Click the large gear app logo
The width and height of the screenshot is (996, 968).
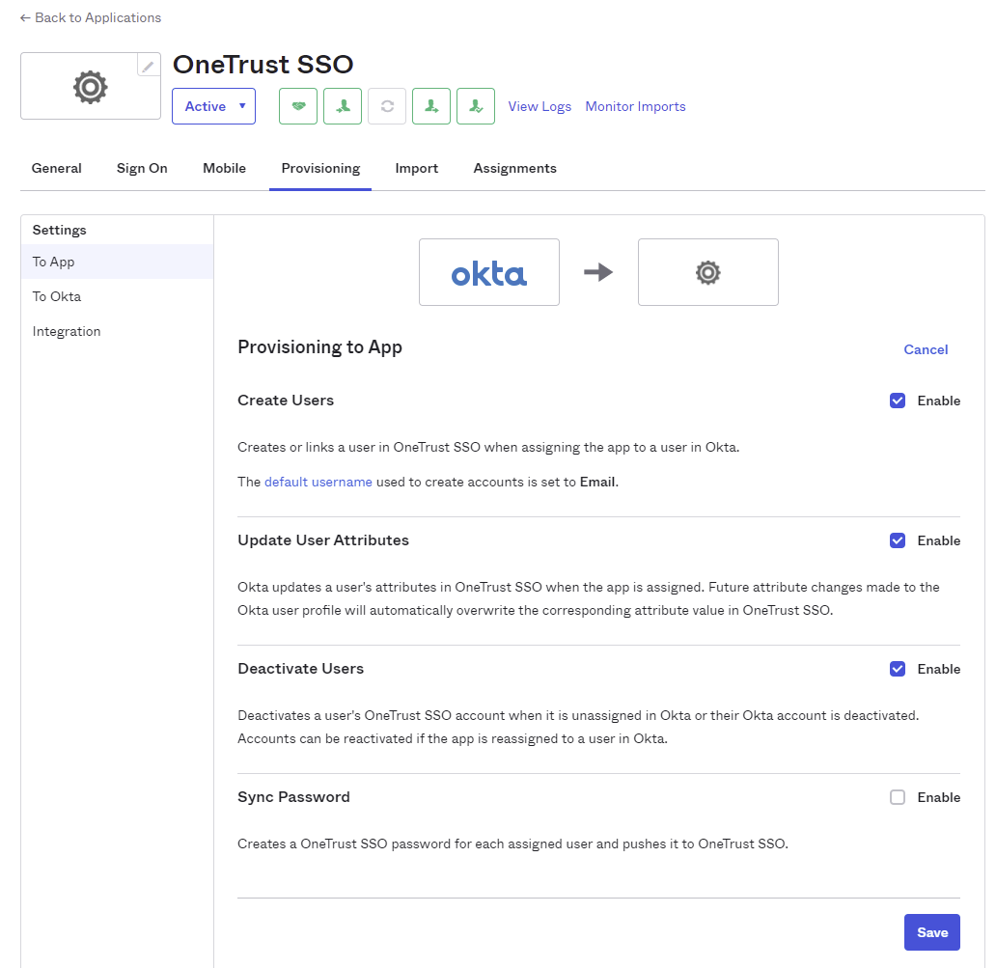[90, 87]
